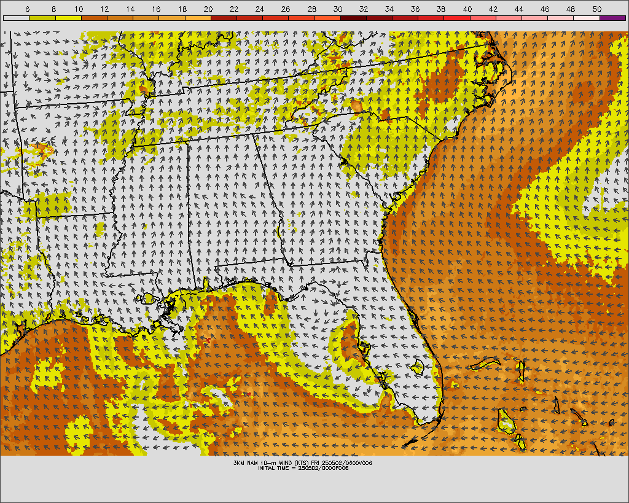The image size is (629, 503).
Task: Pick the swatch between 24 and 26
Action: [x=276, y=18]
